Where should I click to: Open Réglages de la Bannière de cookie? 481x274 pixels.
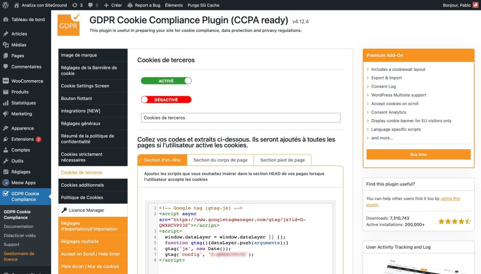(x=93, y=70)
